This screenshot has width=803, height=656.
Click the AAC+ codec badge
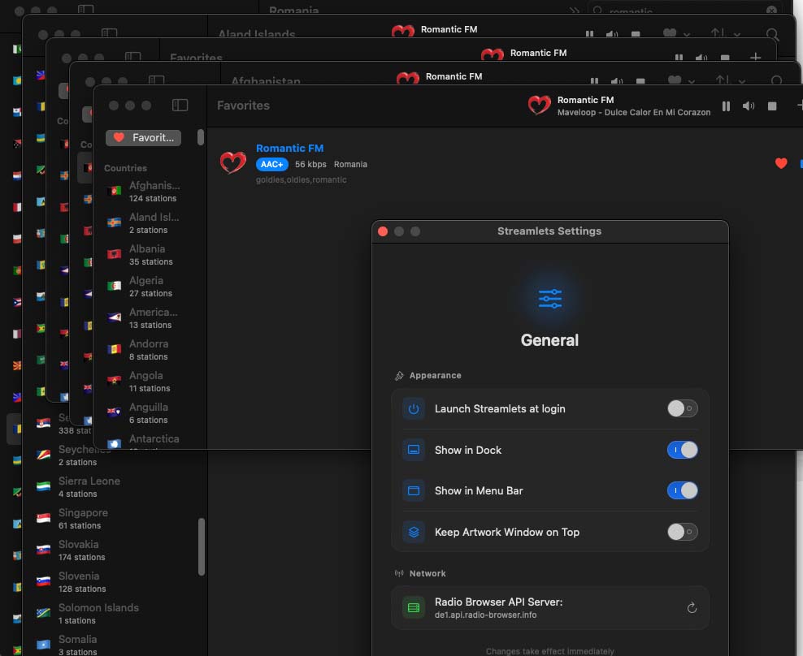271,164
